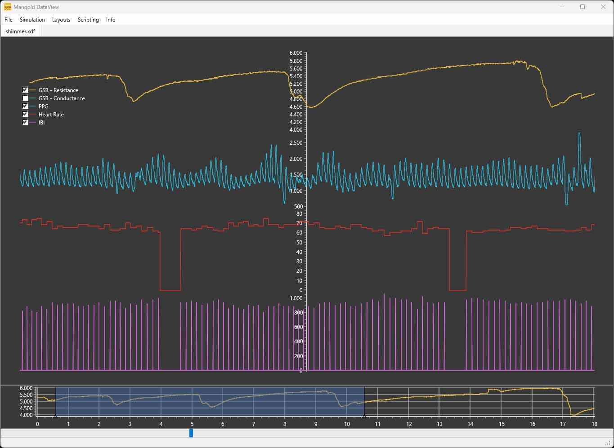Click the PPG legend label
The height and width of the screenshot is (448, 614).
(44, 106)
